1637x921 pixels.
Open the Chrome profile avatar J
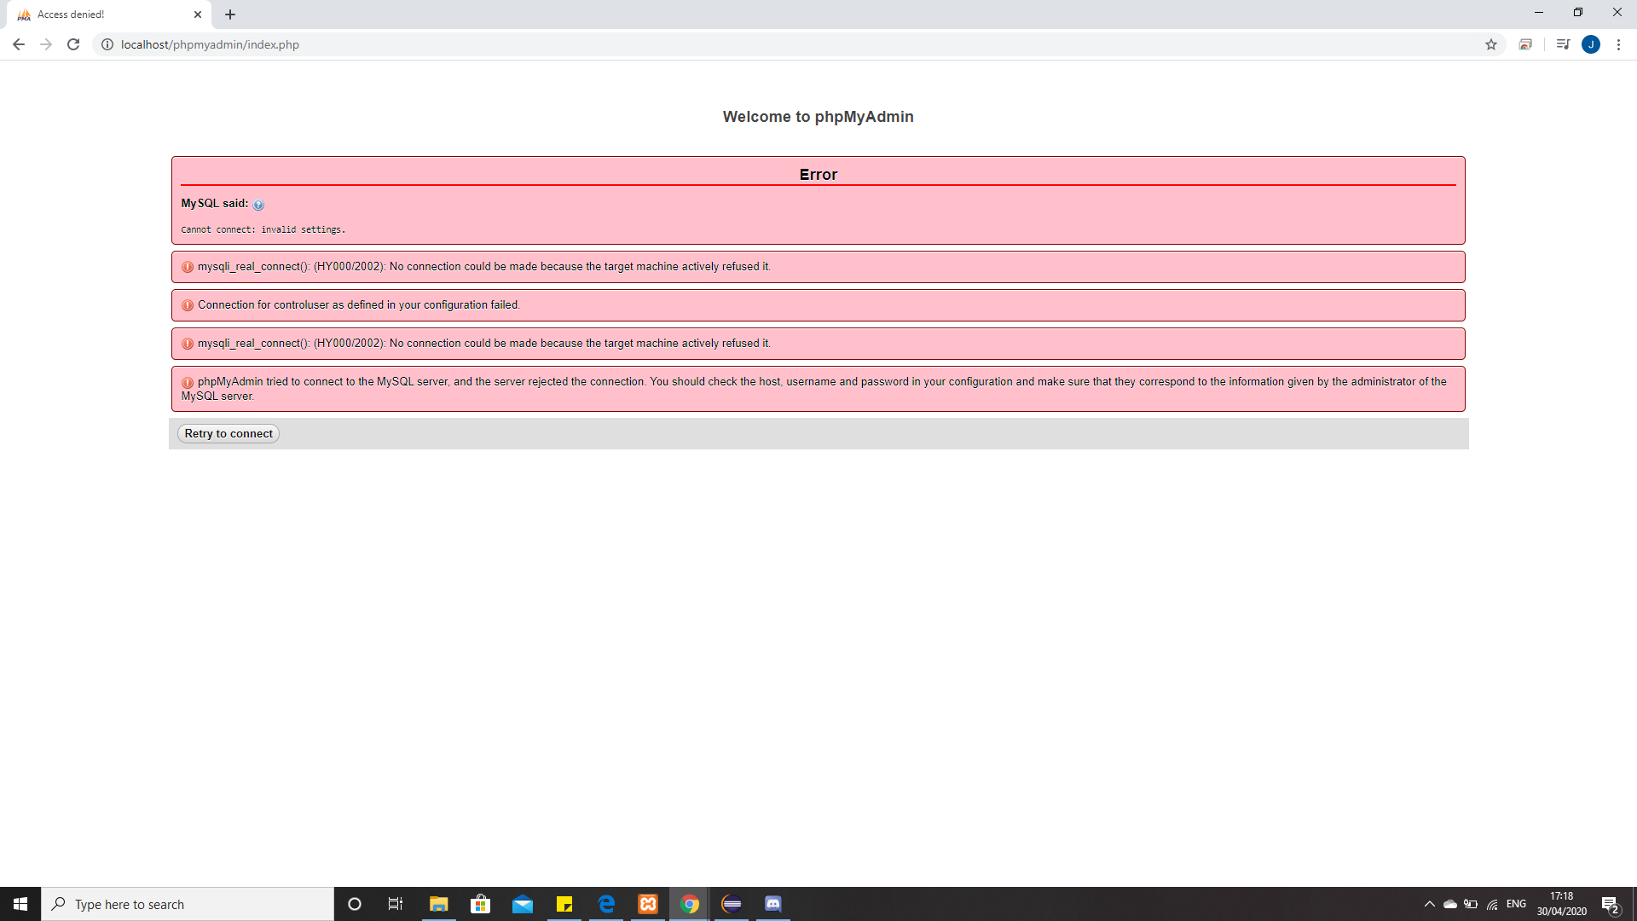[x=1591, y=44]
